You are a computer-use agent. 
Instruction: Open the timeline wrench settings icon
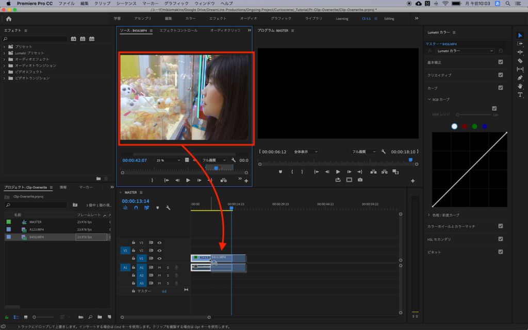pos(168,207)
